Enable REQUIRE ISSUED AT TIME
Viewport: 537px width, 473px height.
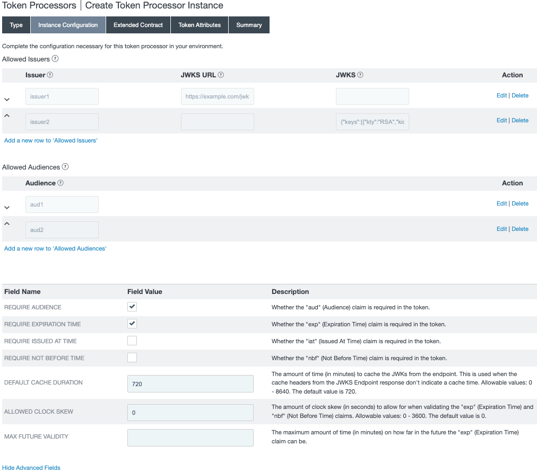(132, 341)
